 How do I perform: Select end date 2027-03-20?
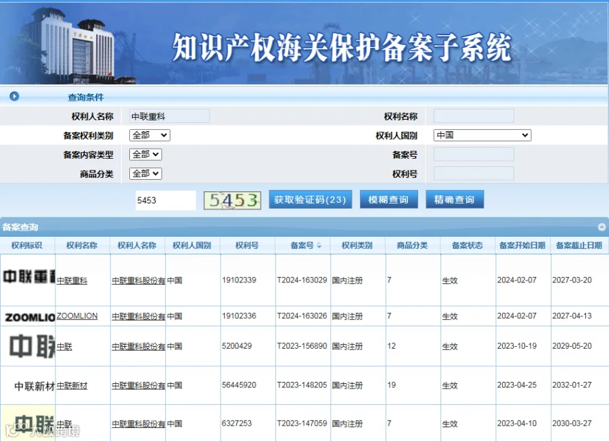point(572,280)
